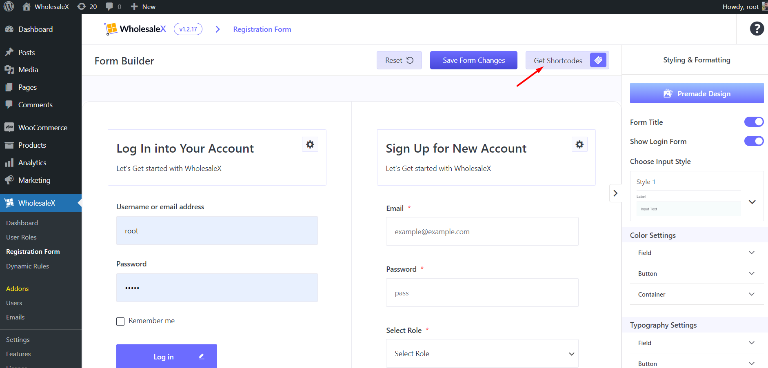The image size is (768, 368).
Task: Open WholesaleX Settings submenu
Action: coord(18,340)
